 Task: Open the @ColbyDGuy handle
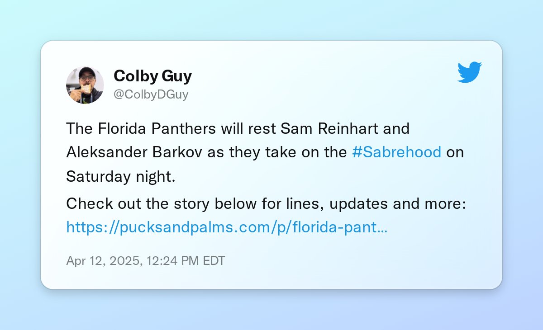click(x=151, y=94)
